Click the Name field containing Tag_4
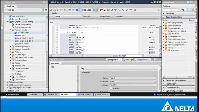Screen dimensions: 199x112 133,78
